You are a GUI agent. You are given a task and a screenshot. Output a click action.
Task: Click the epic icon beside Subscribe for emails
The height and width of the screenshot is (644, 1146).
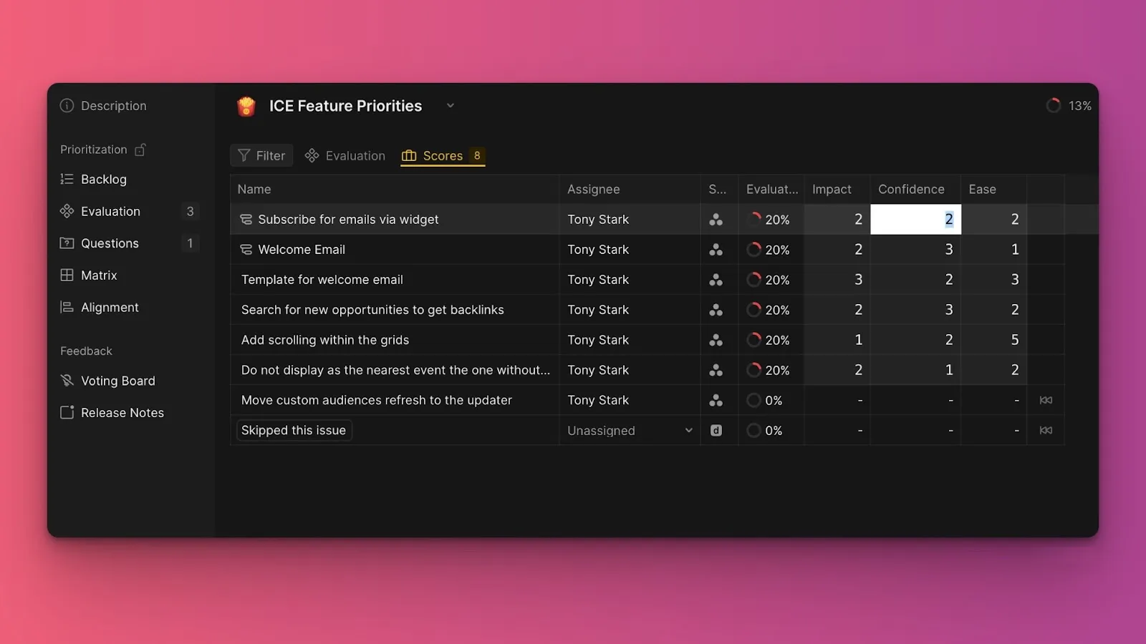point(246,220)
